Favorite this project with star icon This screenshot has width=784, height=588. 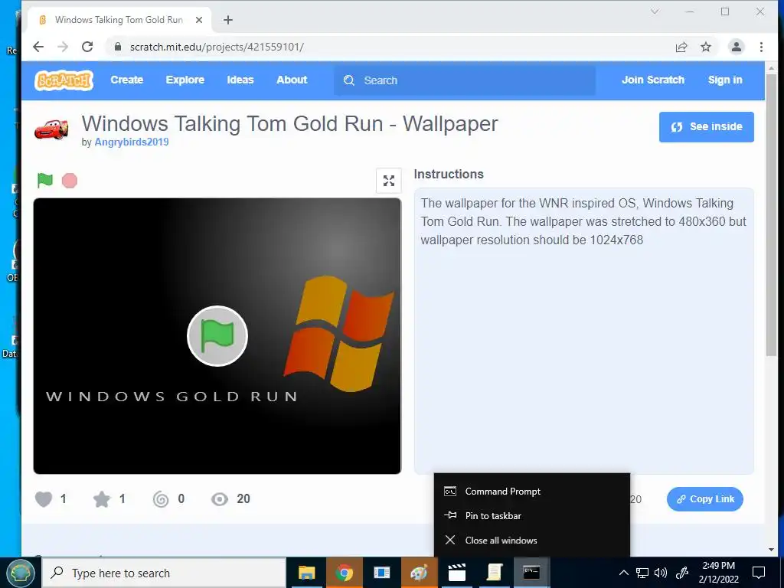tap(102, 499)
